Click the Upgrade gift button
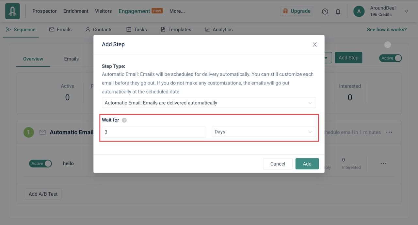Screen dimensions: 418x225 point(297,11)
